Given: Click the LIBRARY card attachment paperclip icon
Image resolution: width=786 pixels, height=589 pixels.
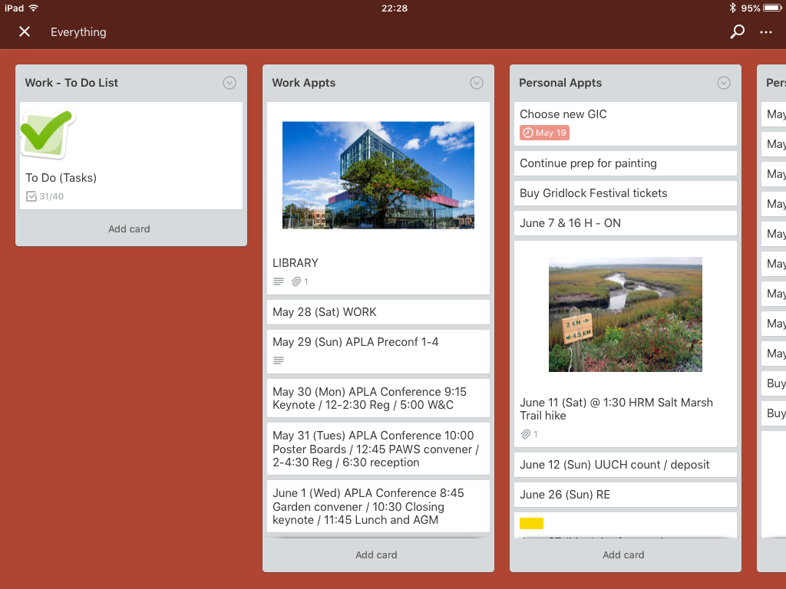Looking at the screenshot, I should click(296, 281).
